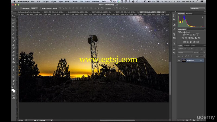This screenshot has height=122, width=217.
Task: Select the Dodge tool
Action: click(13, 63)
